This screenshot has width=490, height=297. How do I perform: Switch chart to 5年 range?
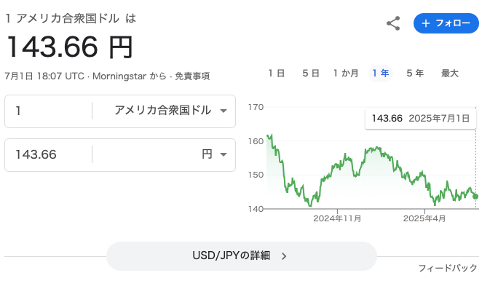415,74
